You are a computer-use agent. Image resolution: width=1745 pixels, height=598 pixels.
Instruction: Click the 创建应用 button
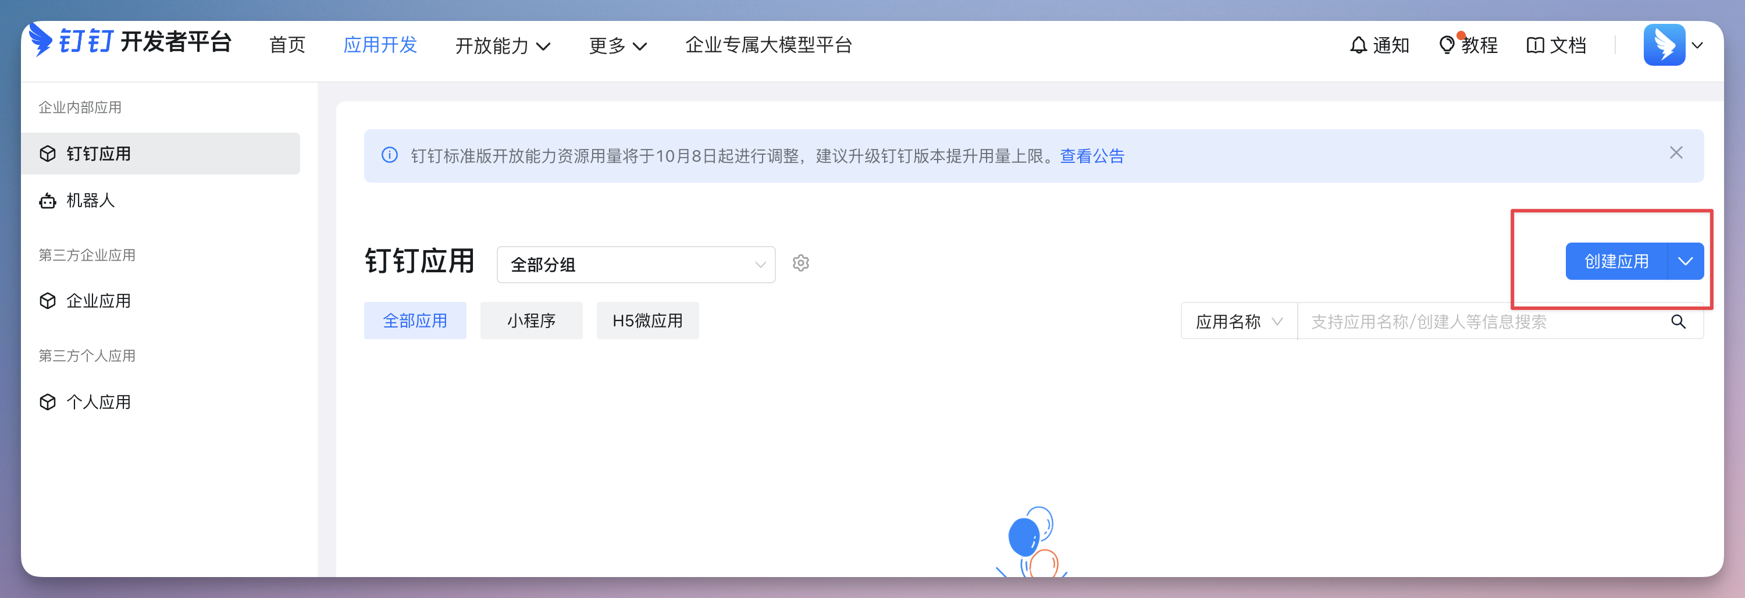[1616, 261]
